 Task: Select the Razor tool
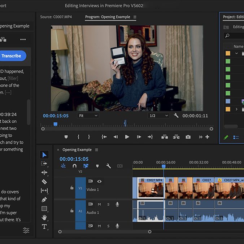[44, 182]
